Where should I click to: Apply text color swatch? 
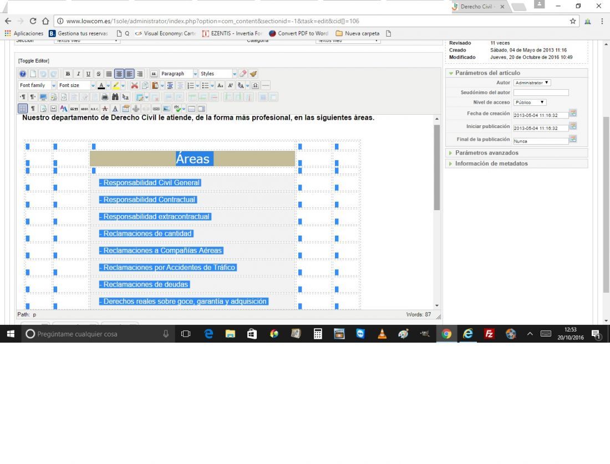click(x=101, y=85)
